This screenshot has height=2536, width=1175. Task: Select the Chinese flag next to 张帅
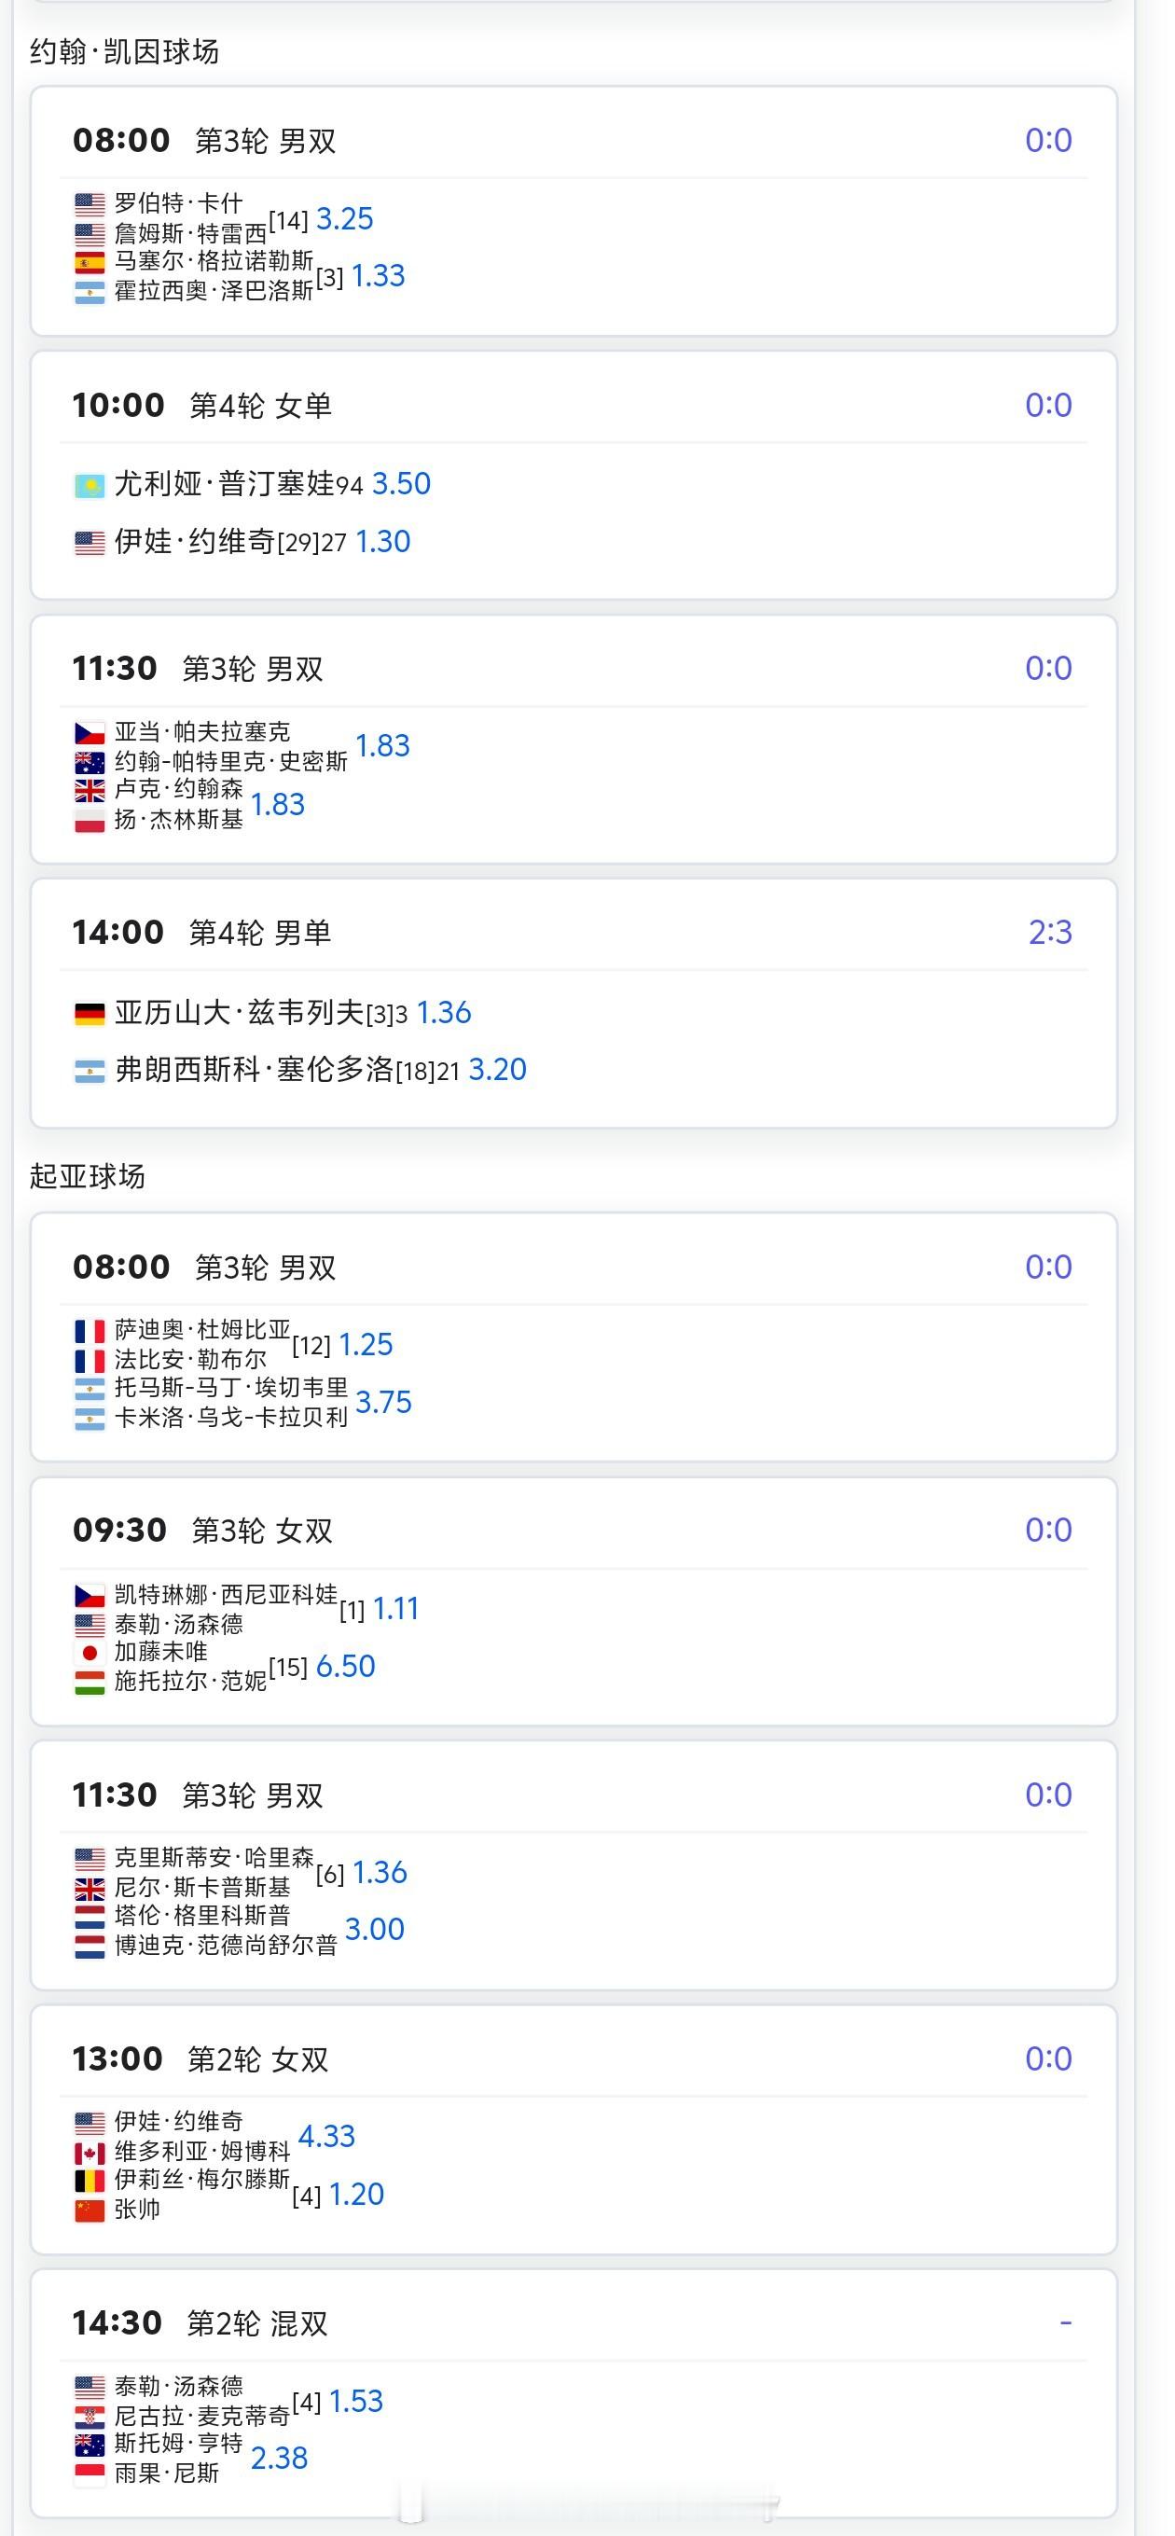[x=90, y=2211]
